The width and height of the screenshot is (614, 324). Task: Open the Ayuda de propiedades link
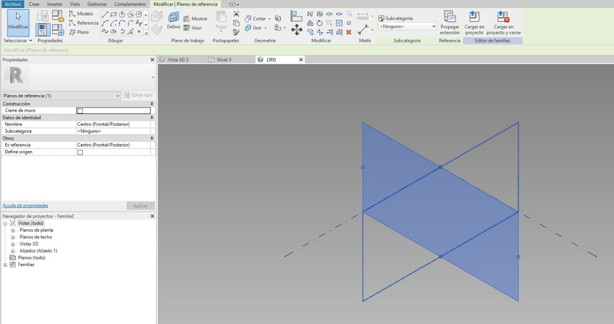tap(25, 206)
